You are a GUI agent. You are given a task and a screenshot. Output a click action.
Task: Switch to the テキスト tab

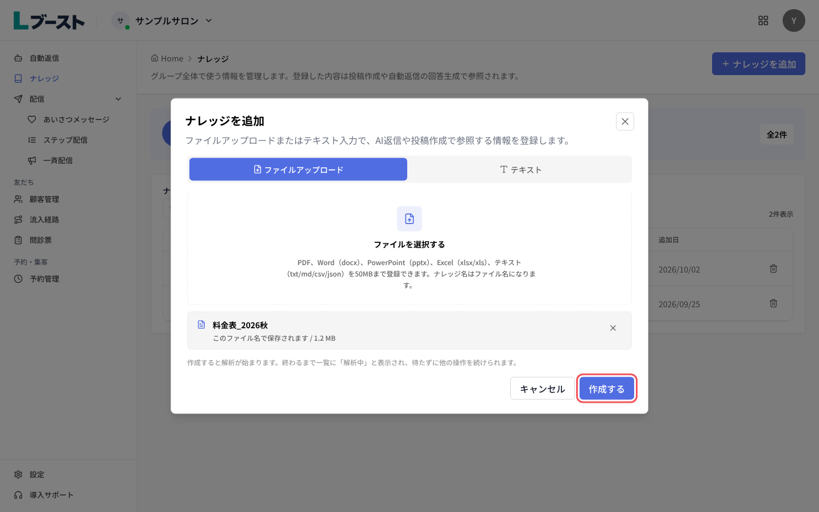pyautogui.click(x=520, y=170)
